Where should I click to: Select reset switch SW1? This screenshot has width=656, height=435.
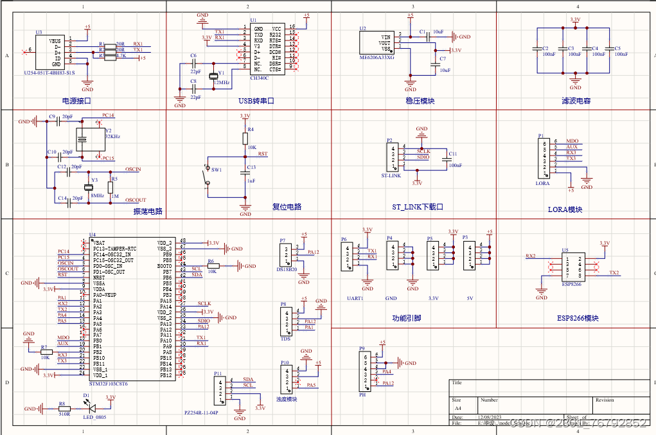pyautogui.click(x=207, y=175)
